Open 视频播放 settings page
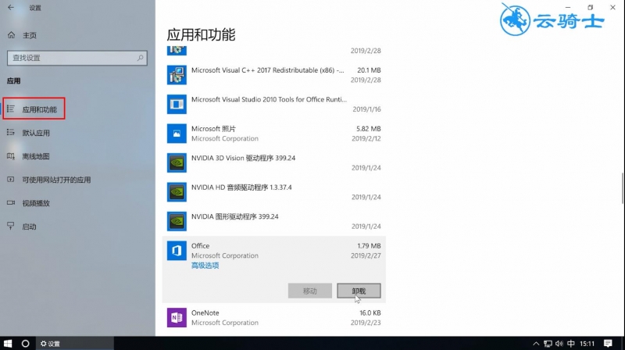 tap(36, 203)
